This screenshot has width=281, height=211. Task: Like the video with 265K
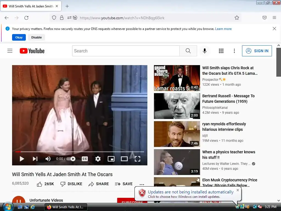45,184
